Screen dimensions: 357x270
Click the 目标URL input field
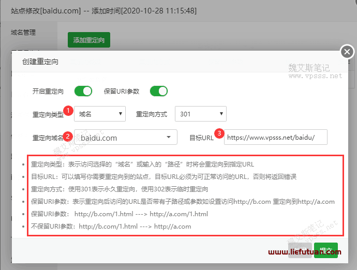[275, 137]
